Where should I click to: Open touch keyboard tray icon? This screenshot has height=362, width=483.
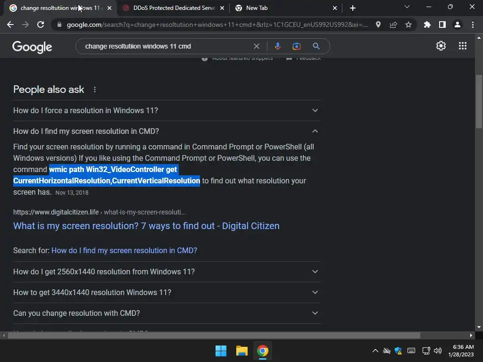click(411, 351)
